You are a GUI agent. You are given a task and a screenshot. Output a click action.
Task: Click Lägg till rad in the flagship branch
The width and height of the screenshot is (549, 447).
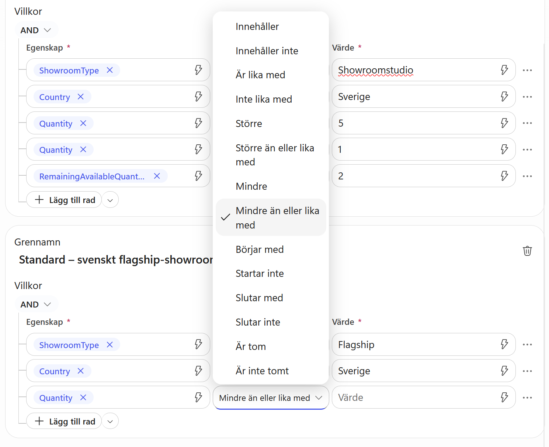[64, 421]
